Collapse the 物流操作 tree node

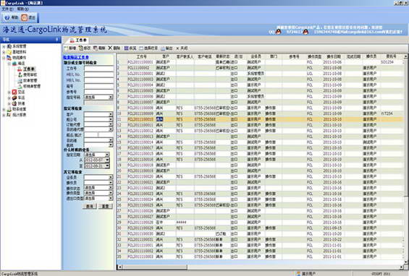pyautogui.click(x=4, y=58)
